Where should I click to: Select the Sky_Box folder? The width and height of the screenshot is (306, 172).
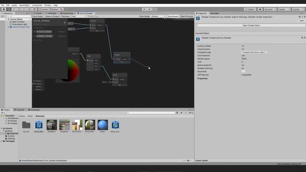click(26, 125)
